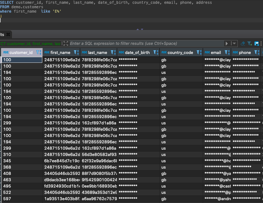Click the phone column filter funnel
This screenshot has height=203, width=263.
point(256,52)
